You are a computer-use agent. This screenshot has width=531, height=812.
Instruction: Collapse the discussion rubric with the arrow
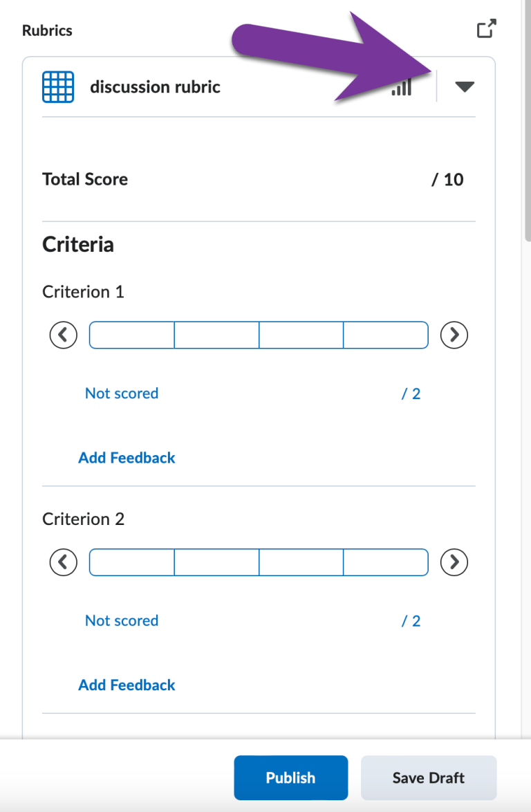tap(465, 86)
